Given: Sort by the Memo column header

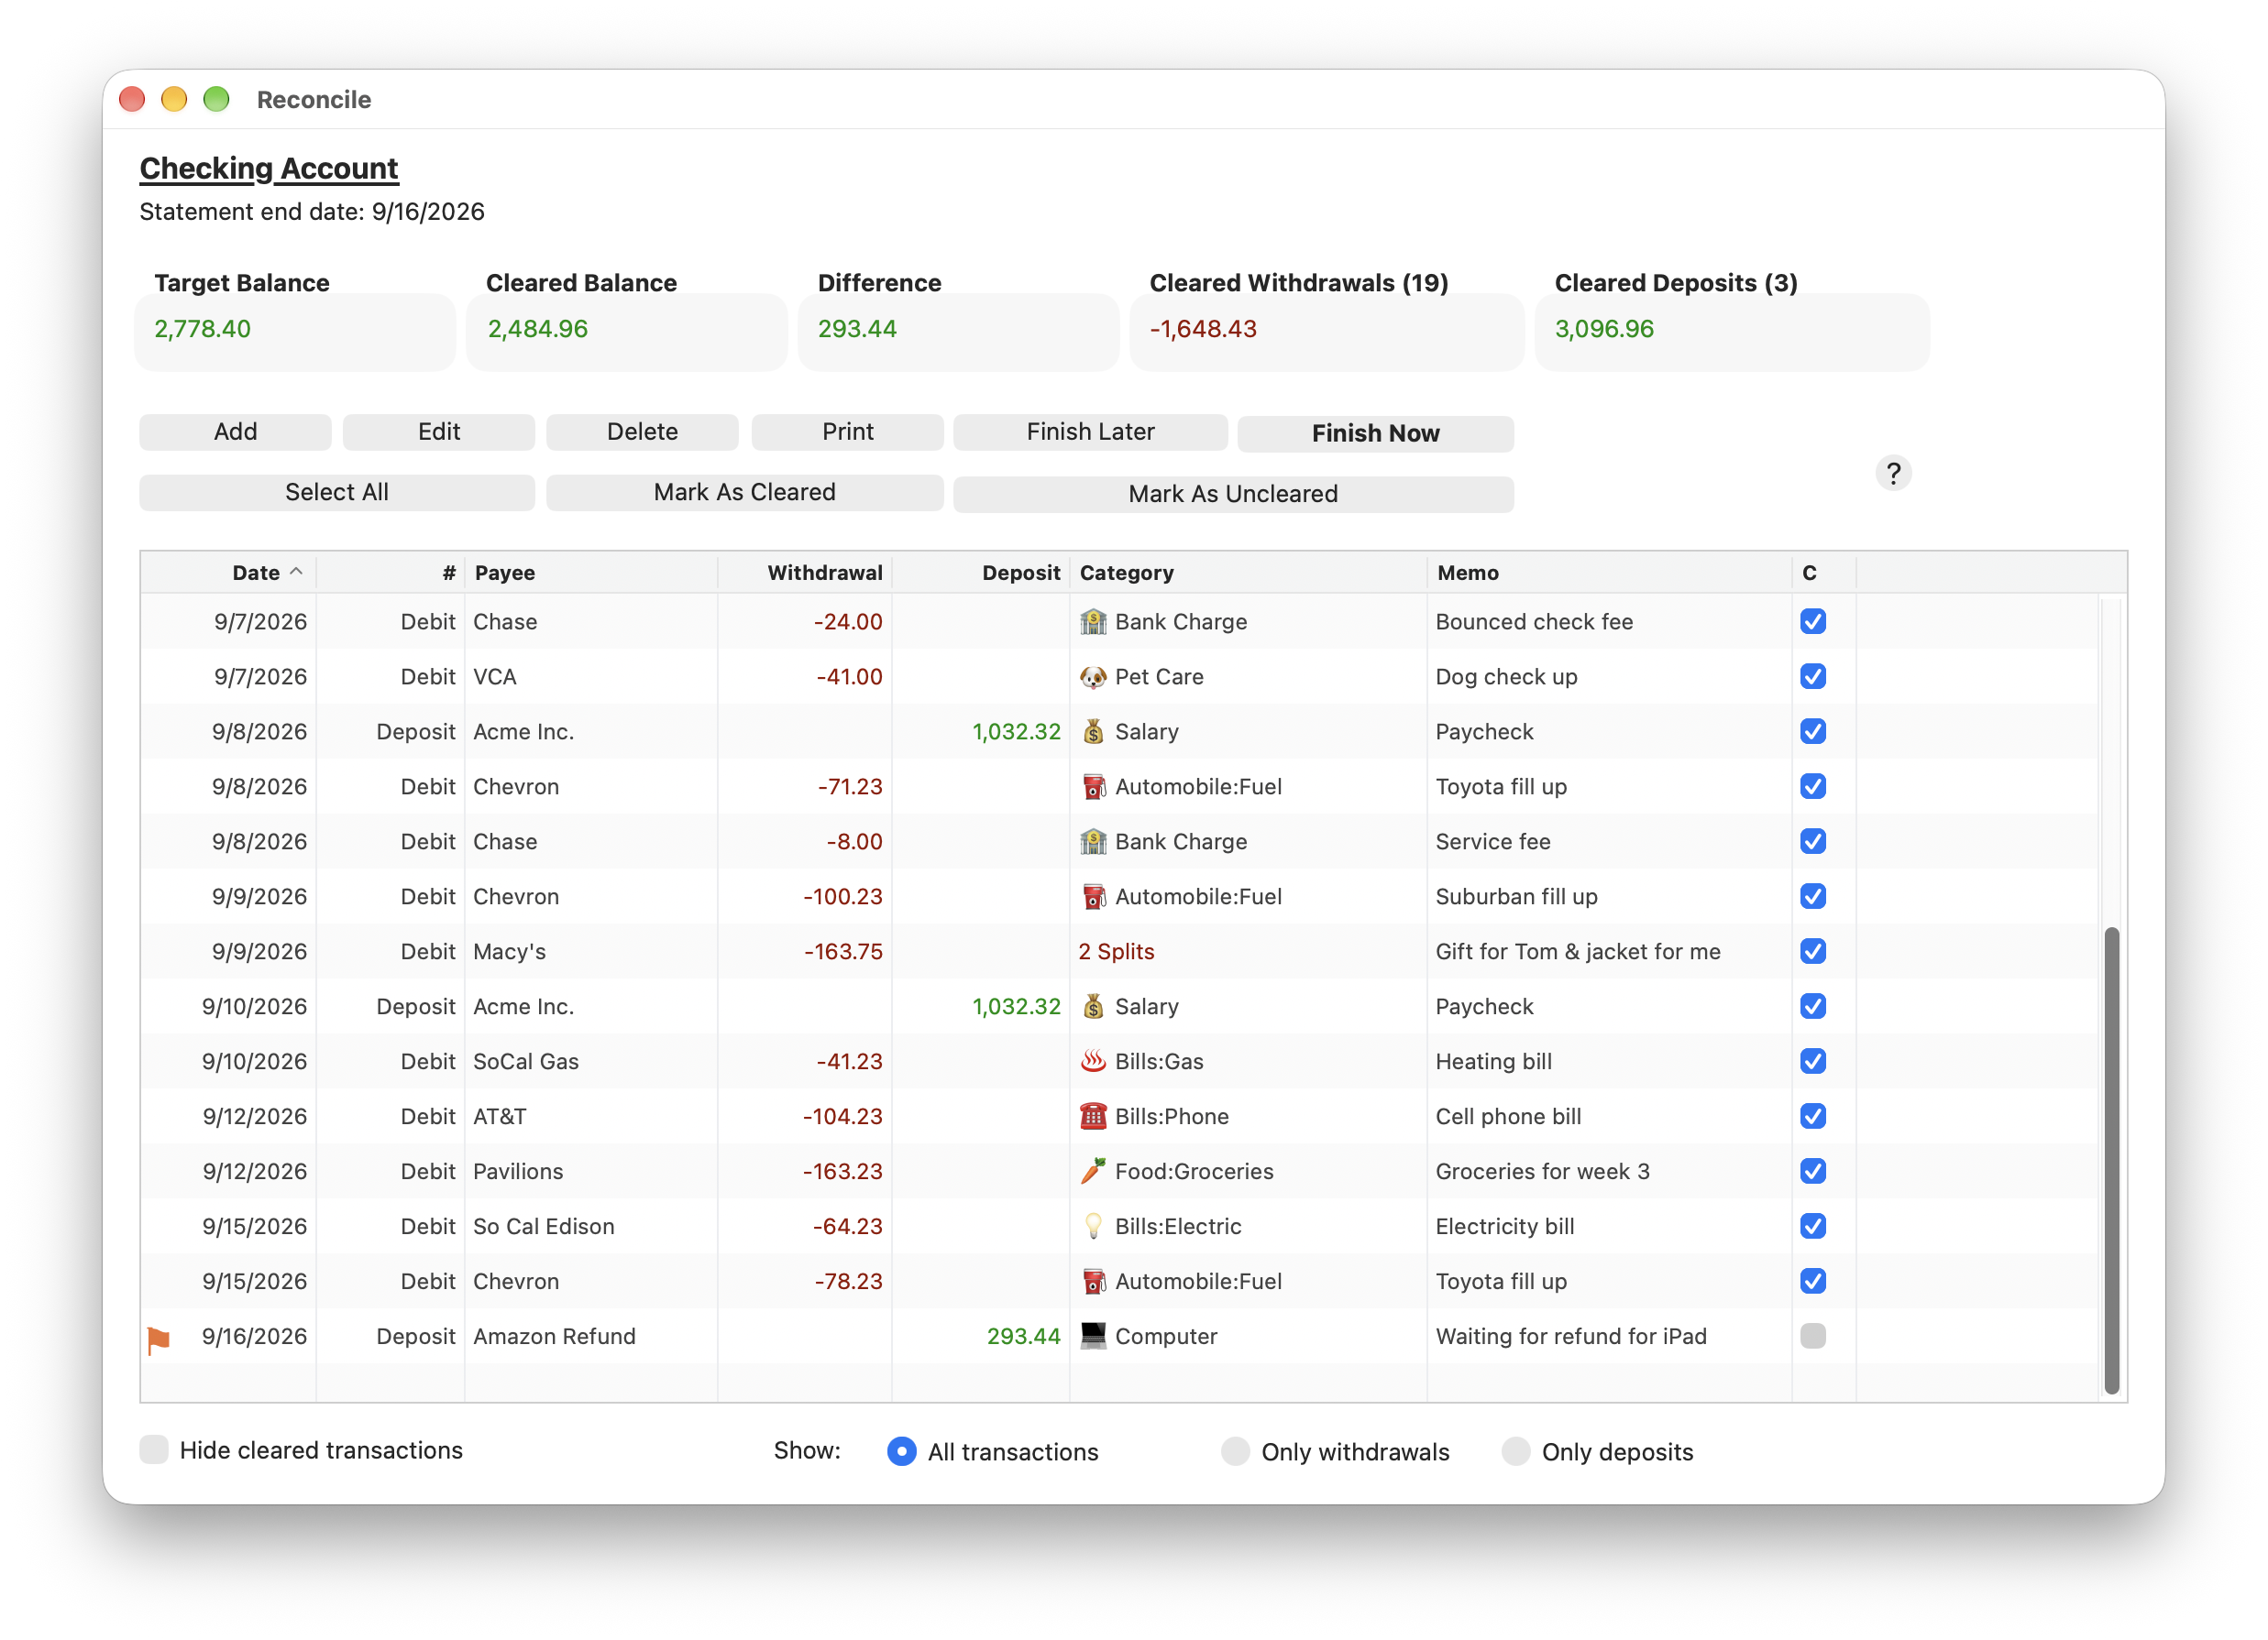Looking at the screenshot, I should click(x=1609, y=573).
